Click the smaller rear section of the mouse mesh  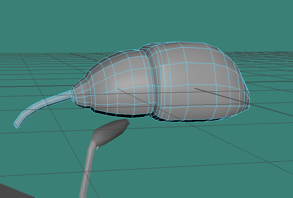121,82
